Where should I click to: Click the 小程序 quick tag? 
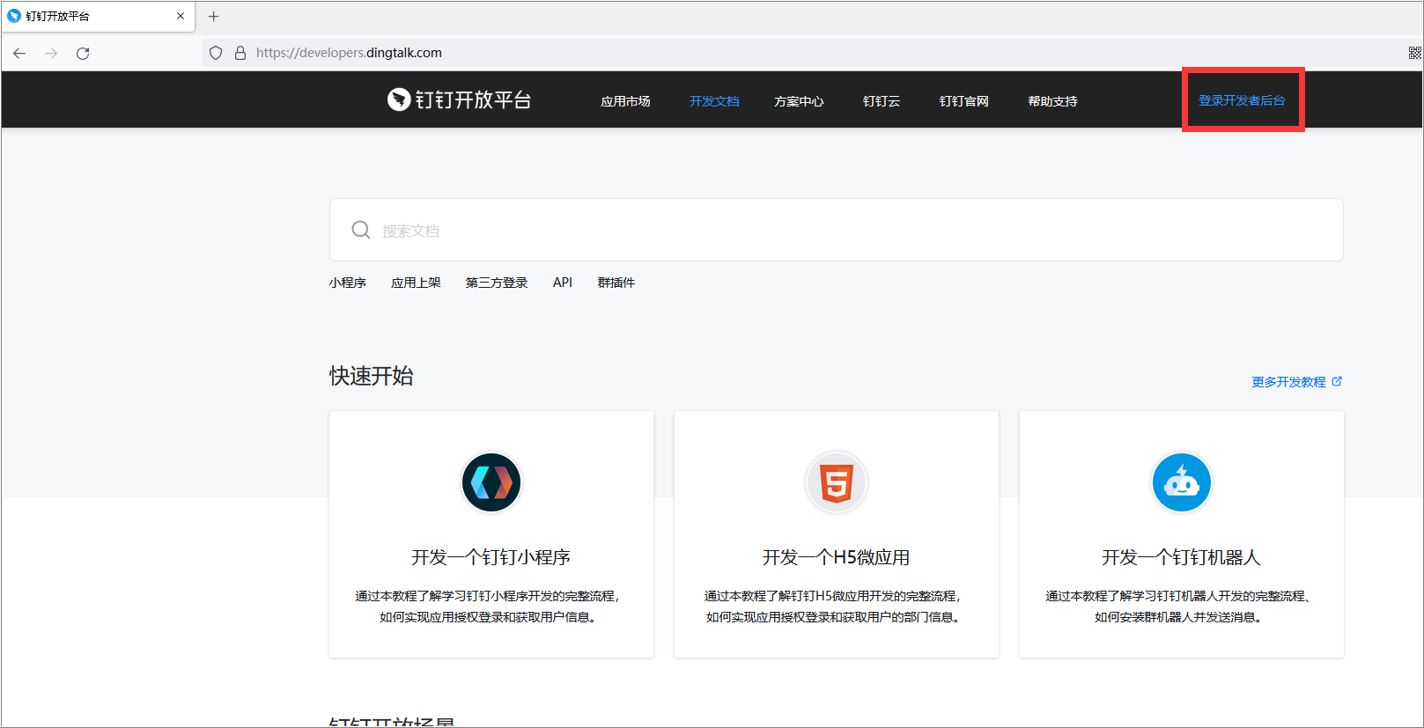pos(347,283)
